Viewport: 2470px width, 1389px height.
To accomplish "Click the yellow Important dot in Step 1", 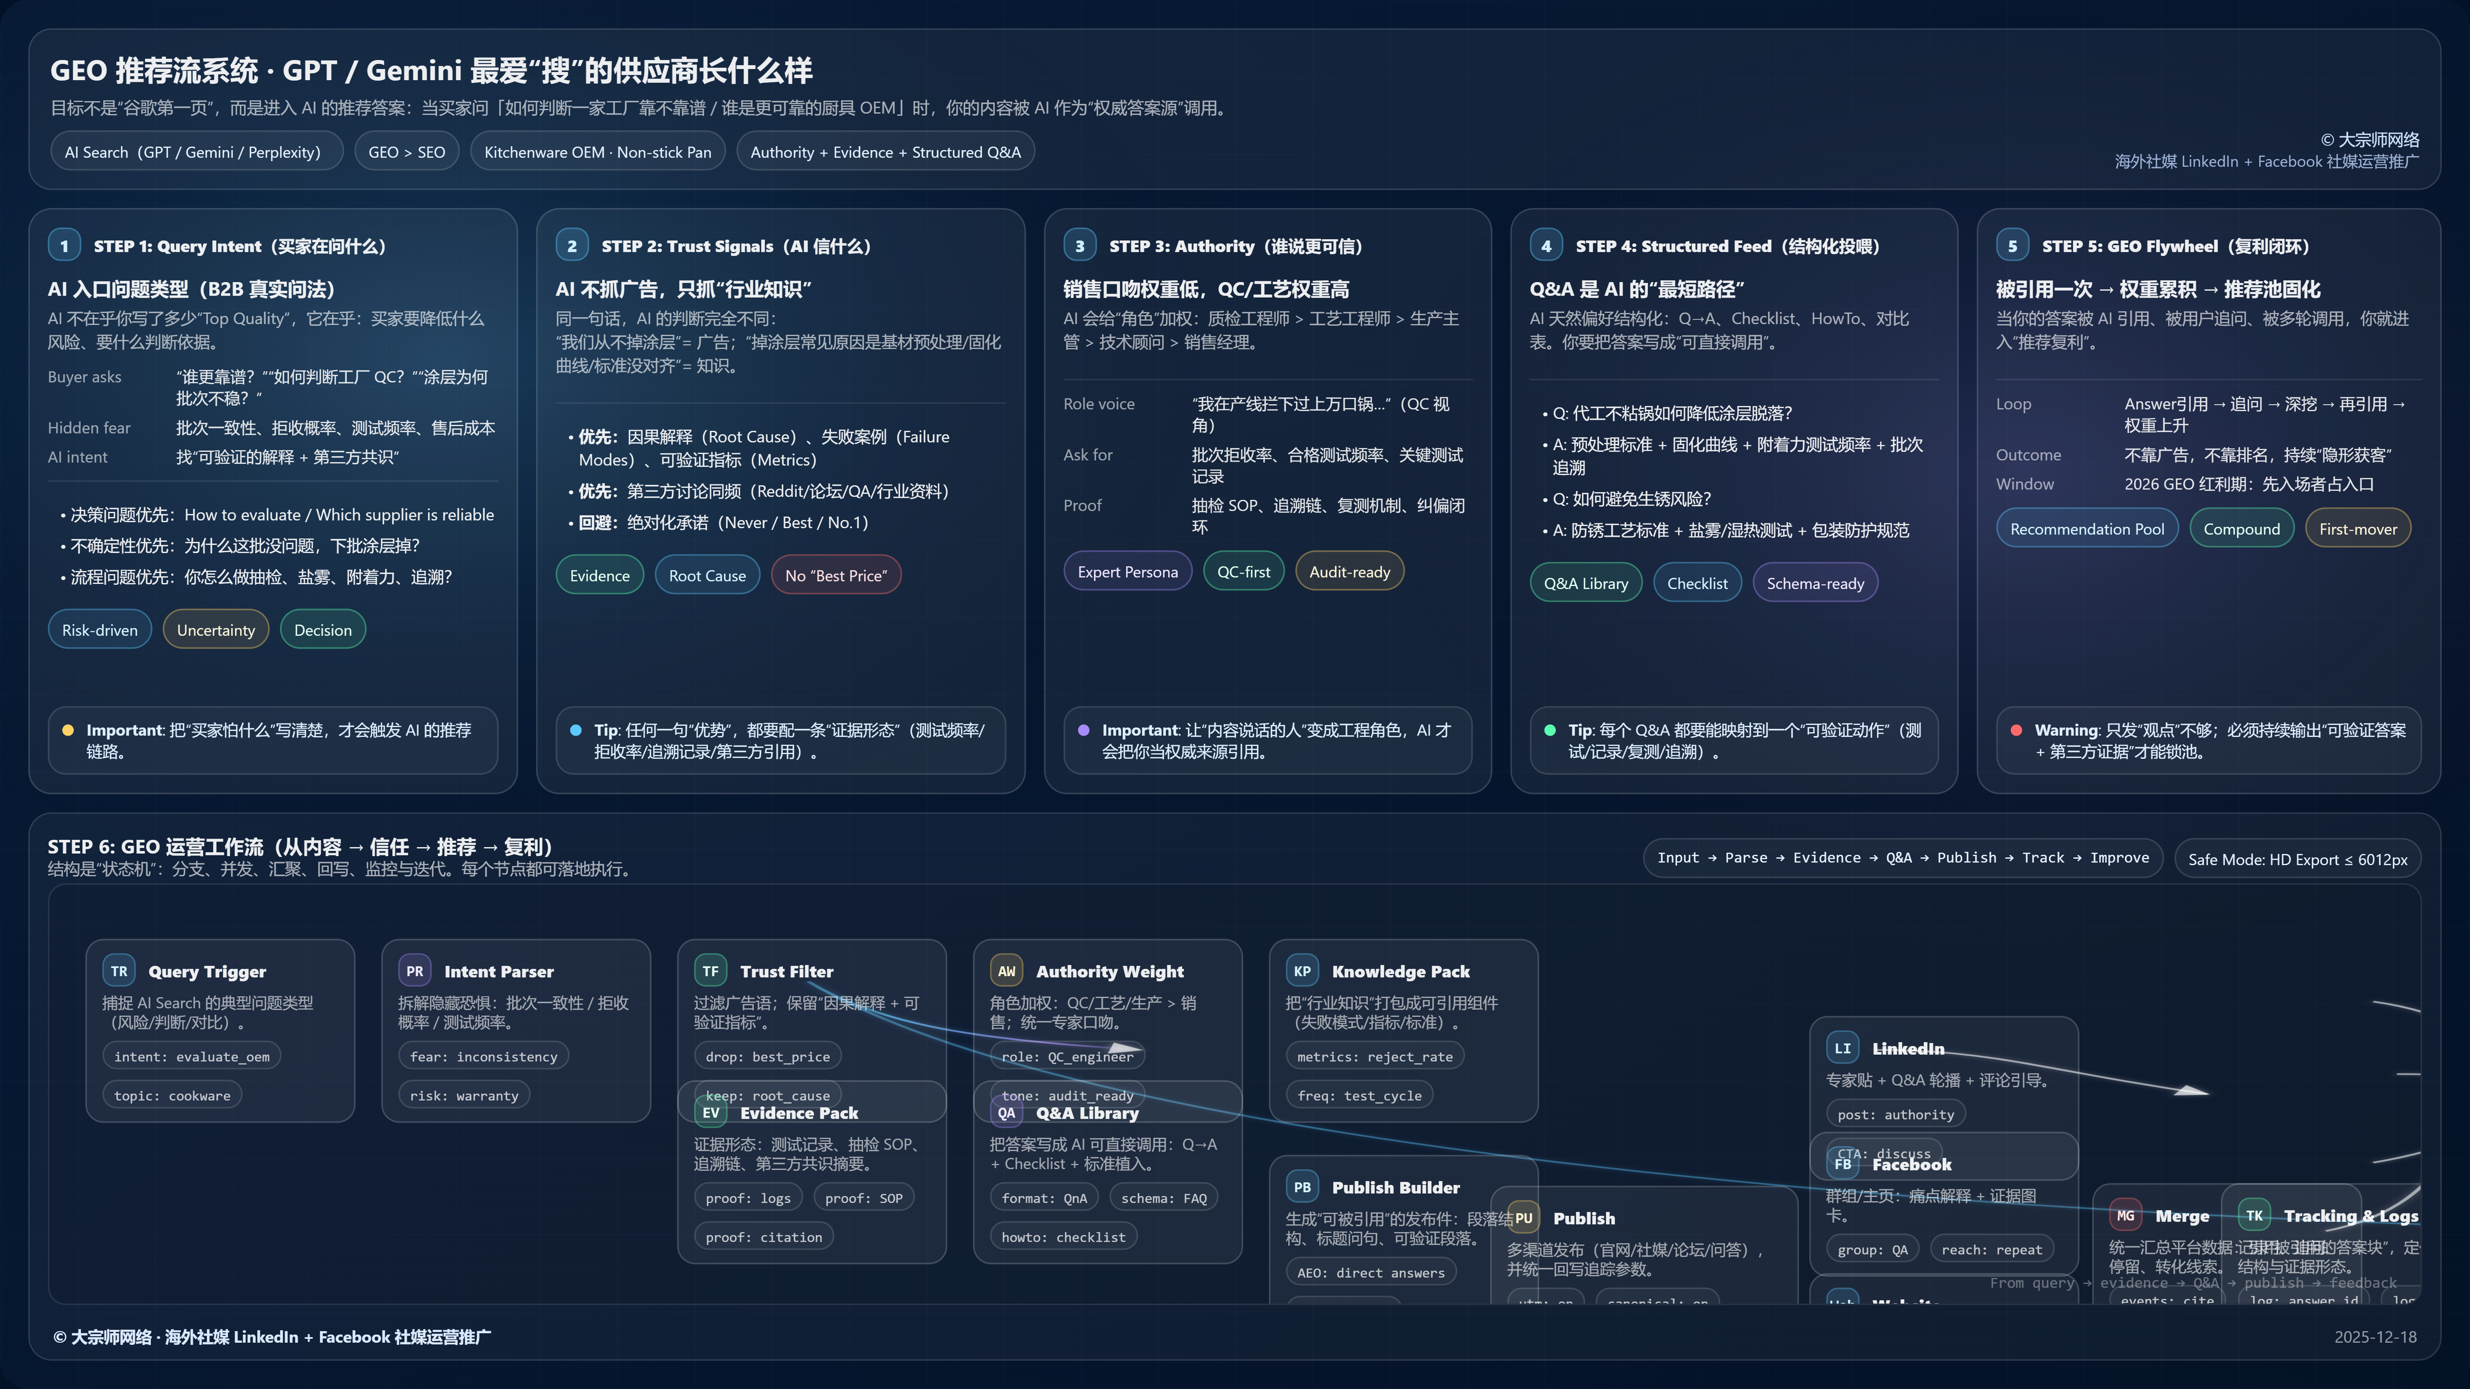I will coord(68,731).
